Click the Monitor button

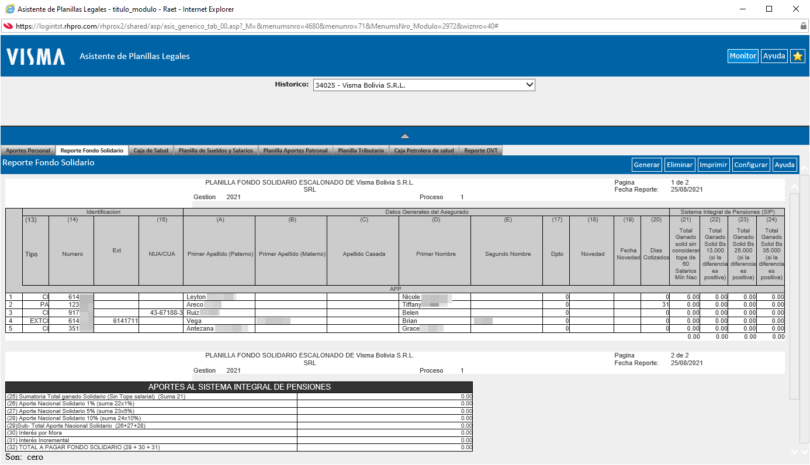pyautogui.click(x=743, y=56)
